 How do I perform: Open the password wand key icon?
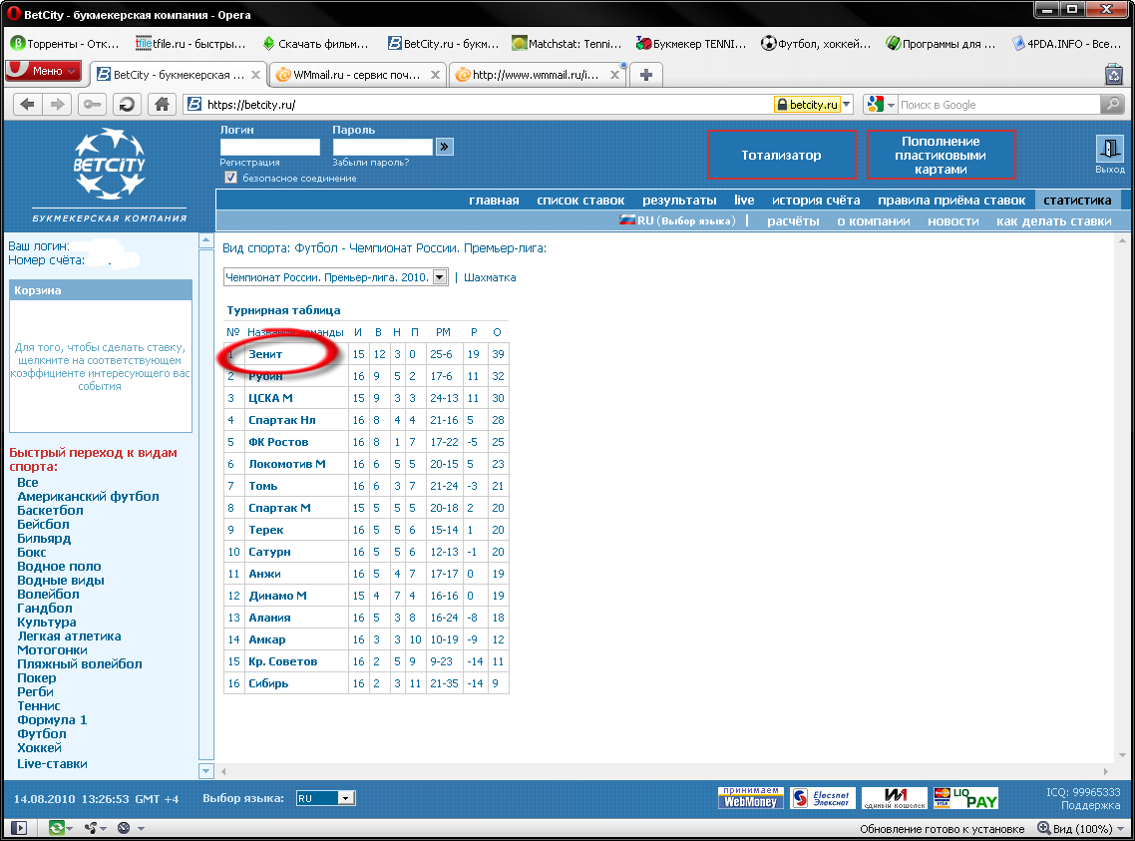[92, 104]
